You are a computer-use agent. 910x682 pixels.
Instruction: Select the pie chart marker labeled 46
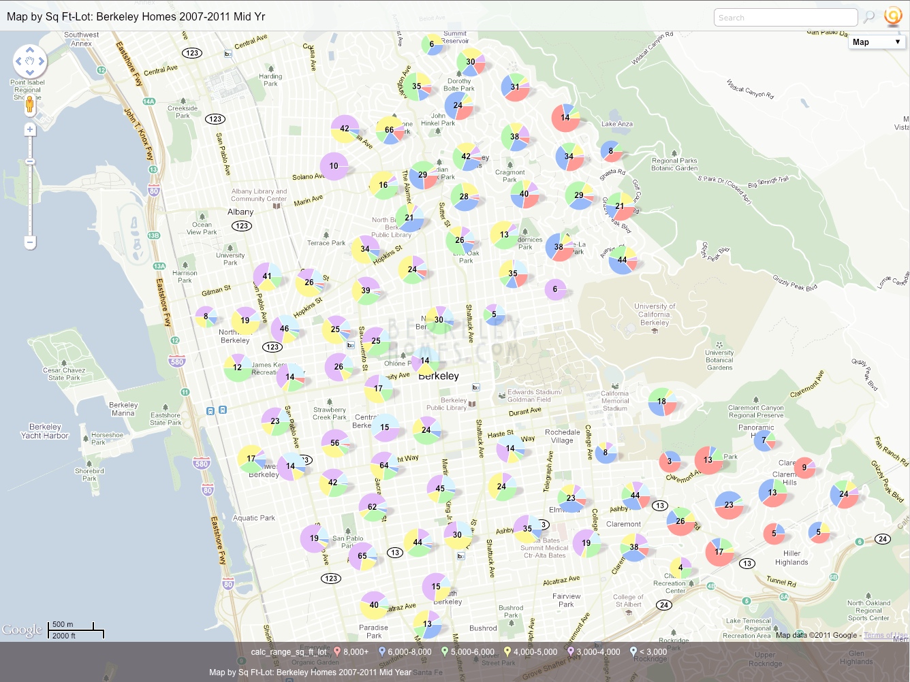(285, 329)
